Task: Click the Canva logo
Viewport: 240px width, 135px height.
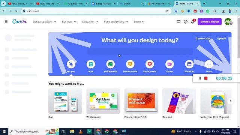Action: point(19,21)
